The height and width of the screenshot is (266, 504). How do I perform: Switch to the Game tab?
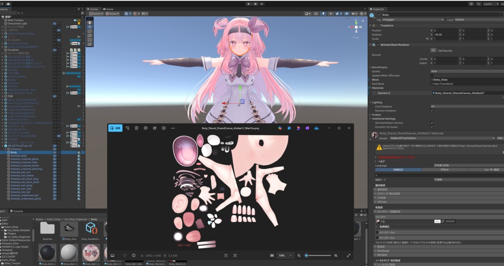(108, 9)
